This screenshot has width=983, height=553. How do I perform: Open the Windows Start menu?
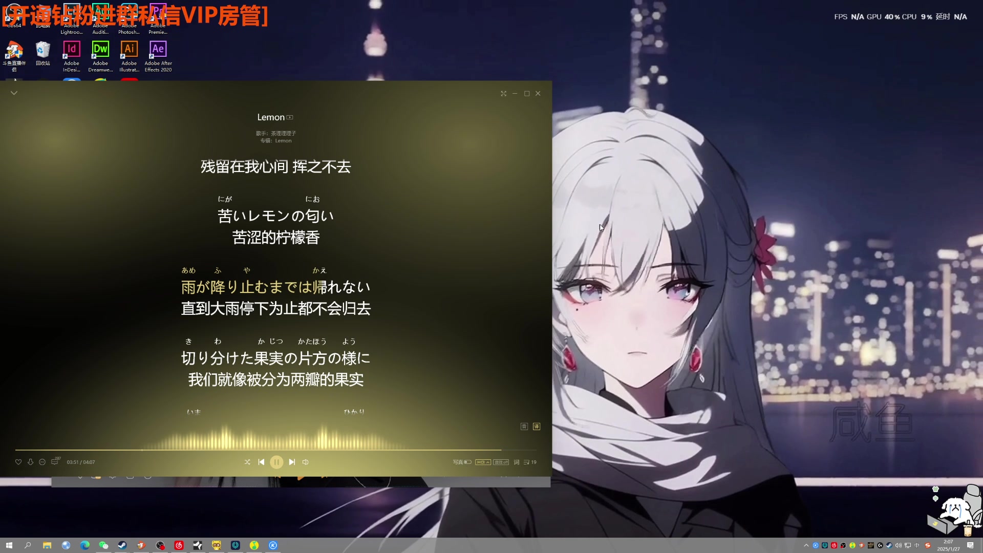pyautogui.click(x=9, y=545)
